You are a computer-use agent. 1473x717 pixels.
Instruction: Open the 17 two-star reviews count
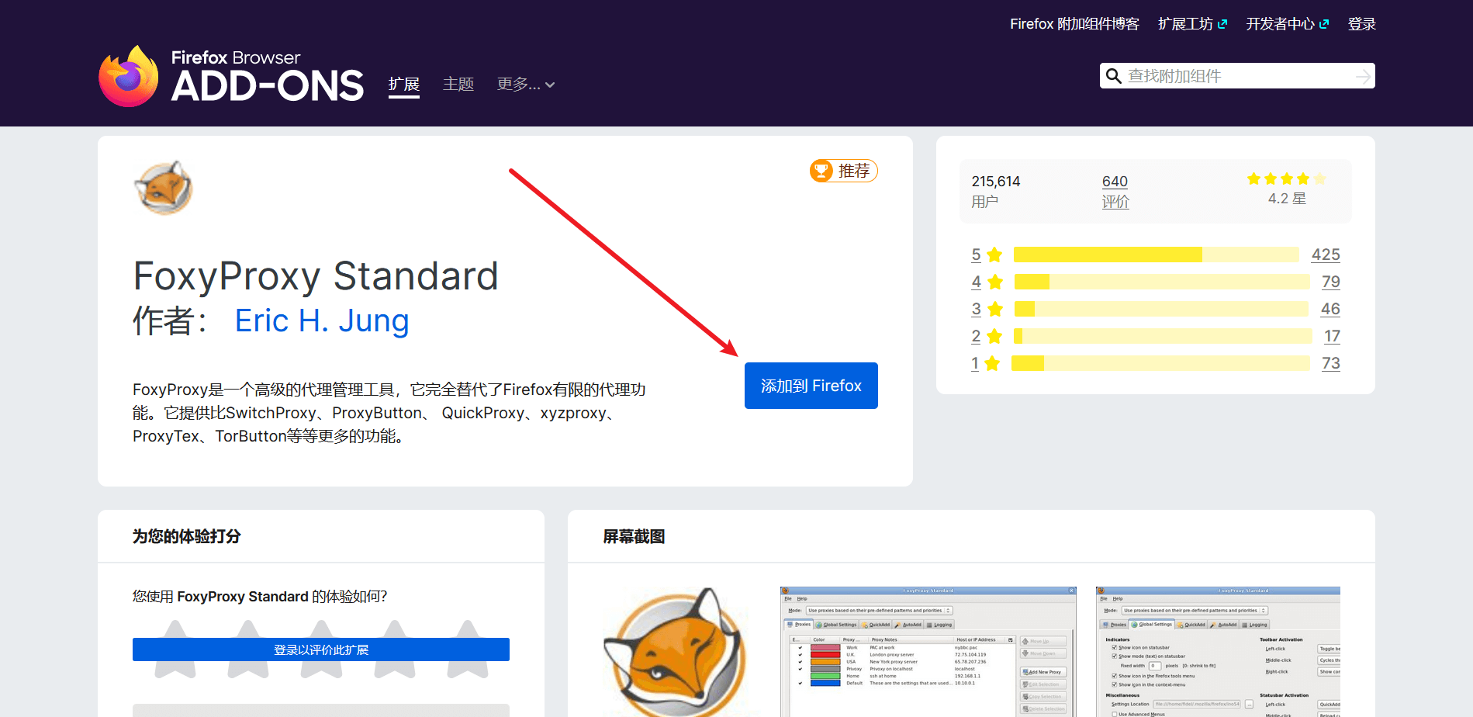click(1332, 336)
